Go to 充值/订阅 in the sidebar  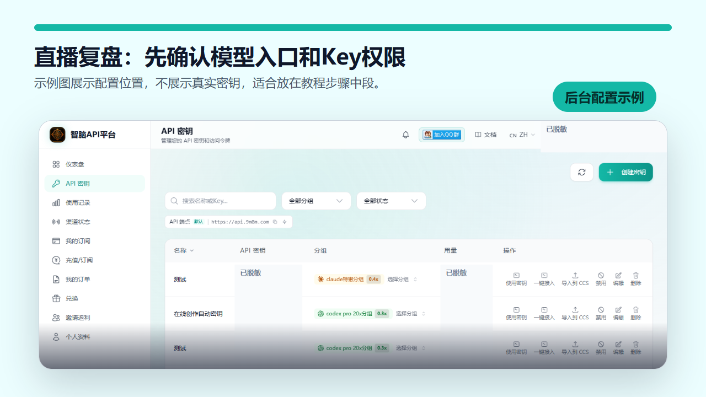[x=94, y=260]
